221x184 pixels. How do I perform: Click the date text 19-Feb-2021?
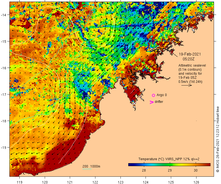tap(190, 54)
